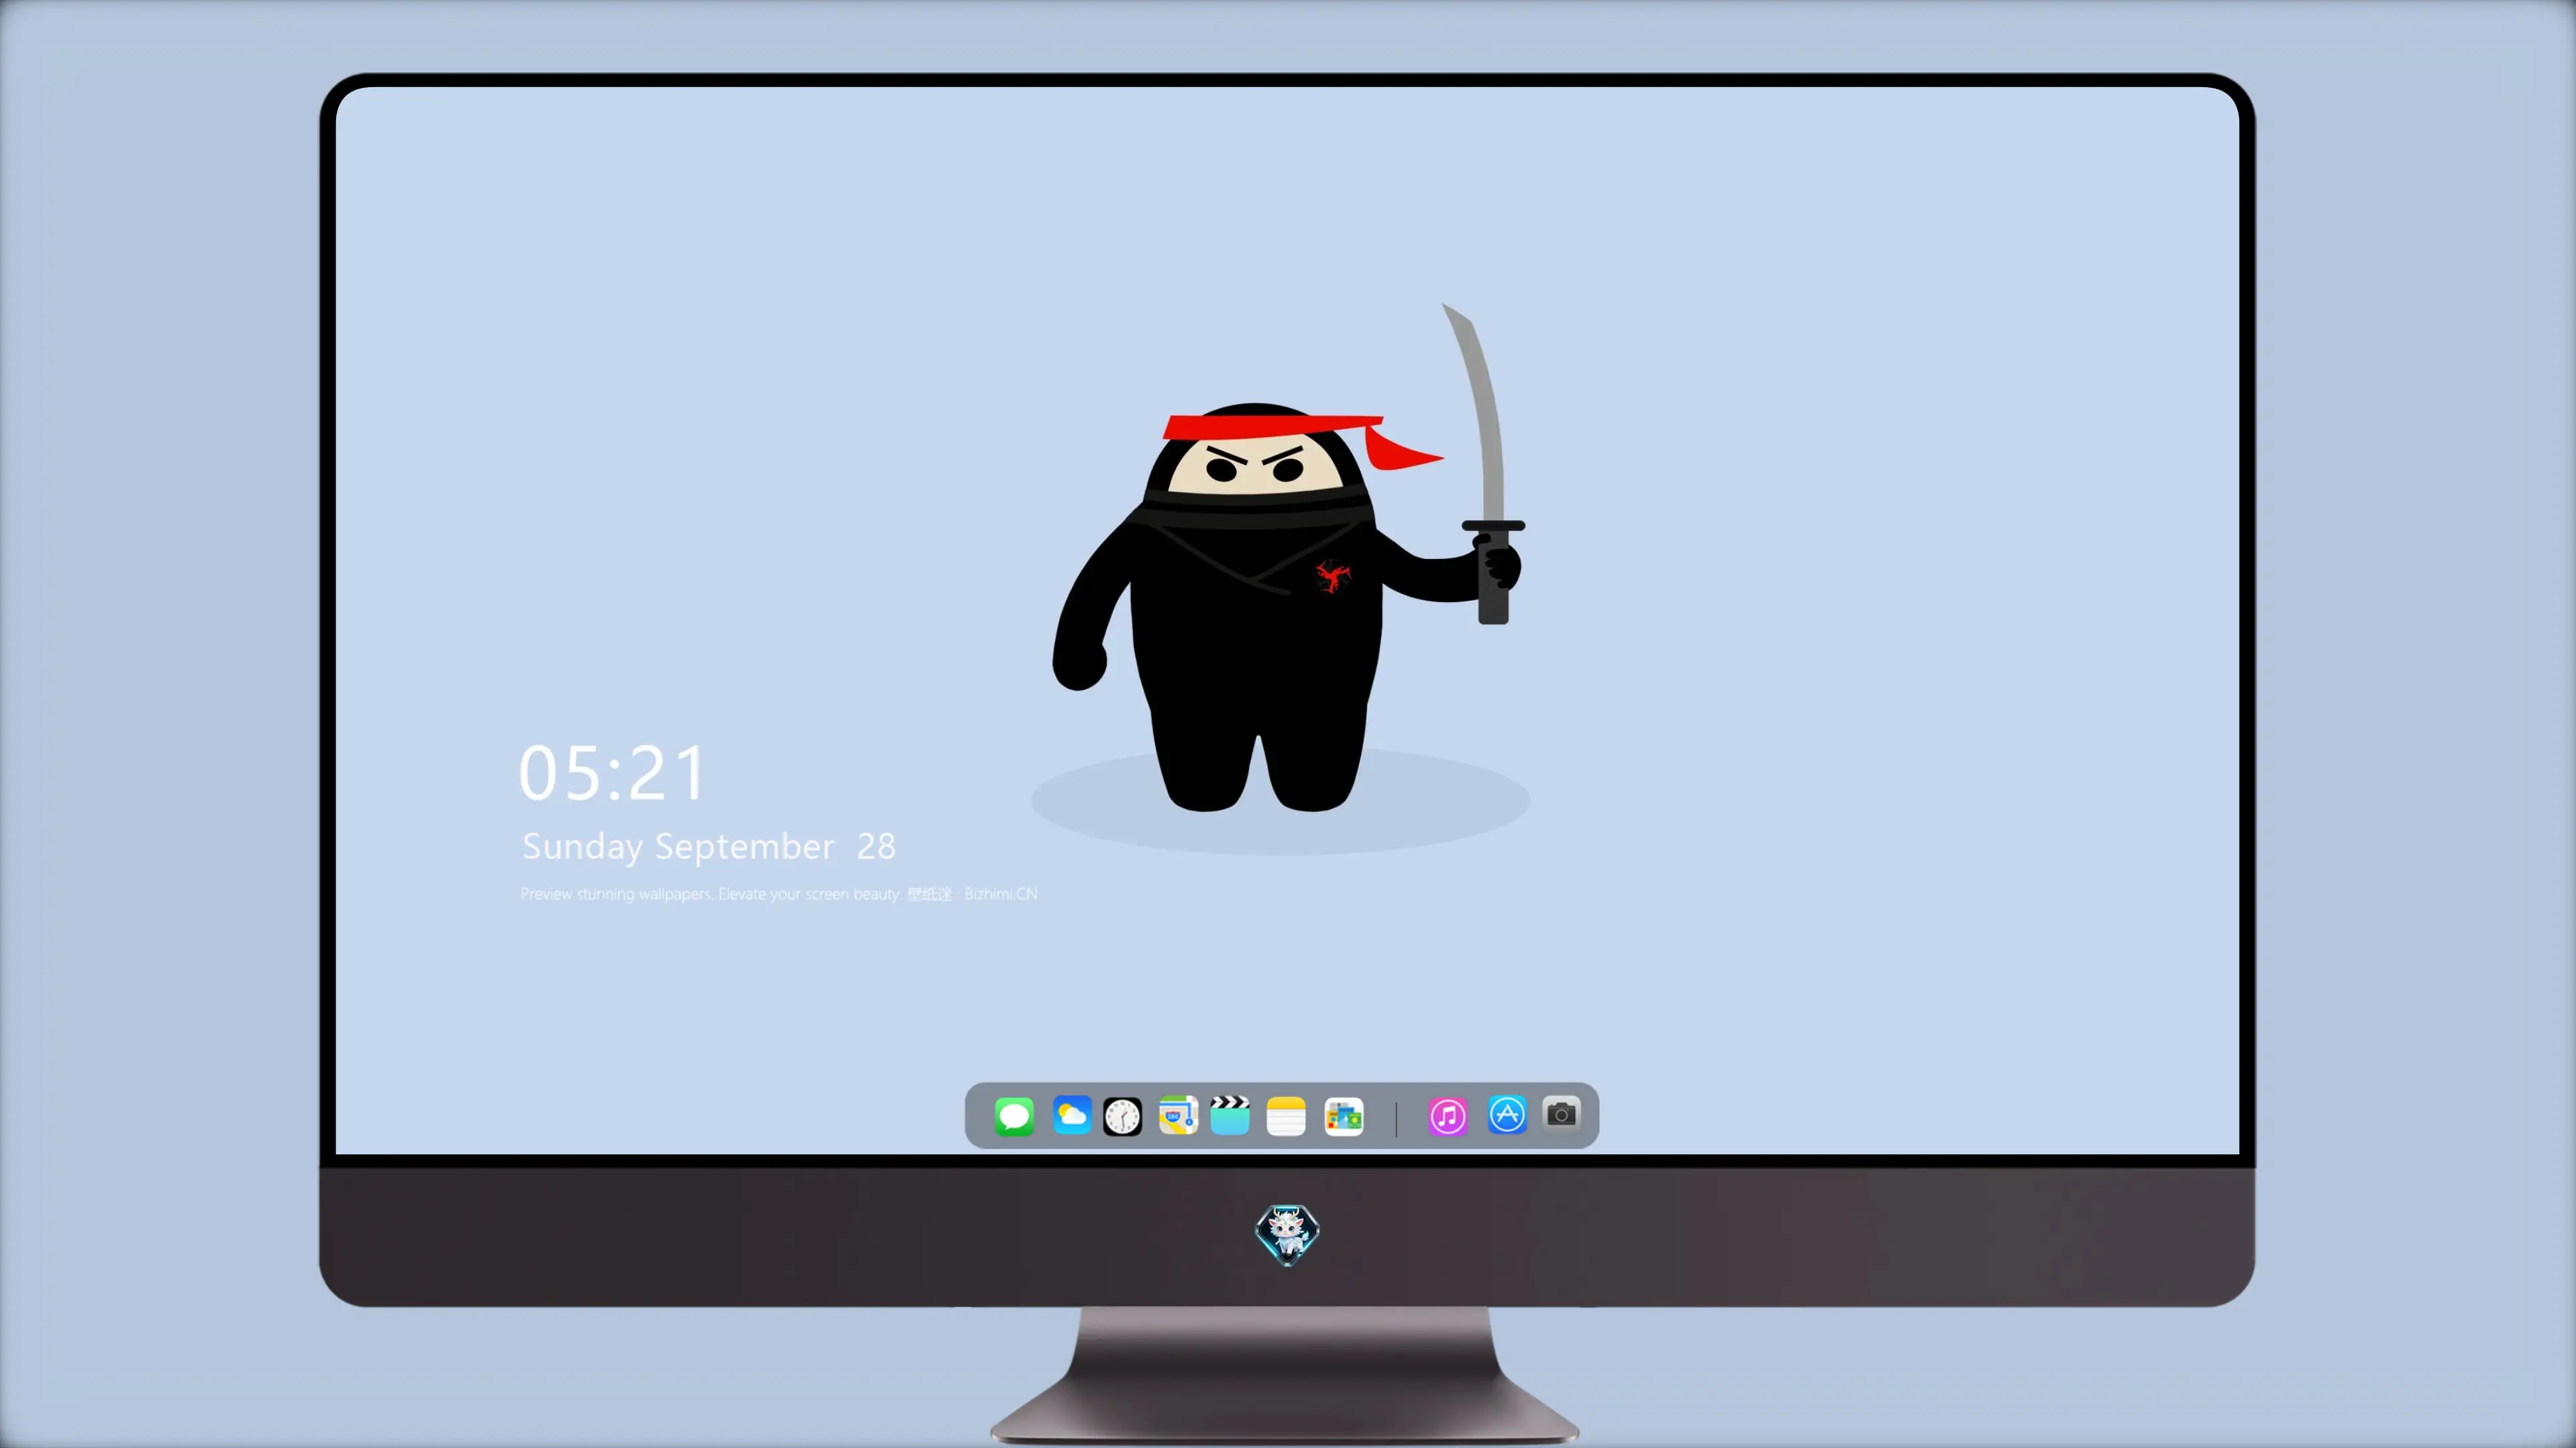Open the blue App Store icon
Image resolution: width=2576 pixels, height=1448 pixels.
pos(1507,1114)
